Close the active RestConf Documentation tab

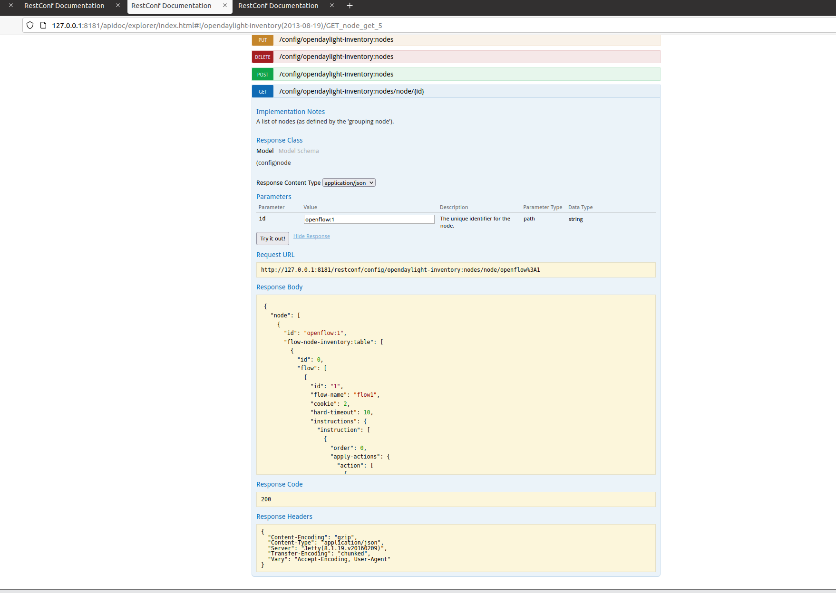[225, 6]
